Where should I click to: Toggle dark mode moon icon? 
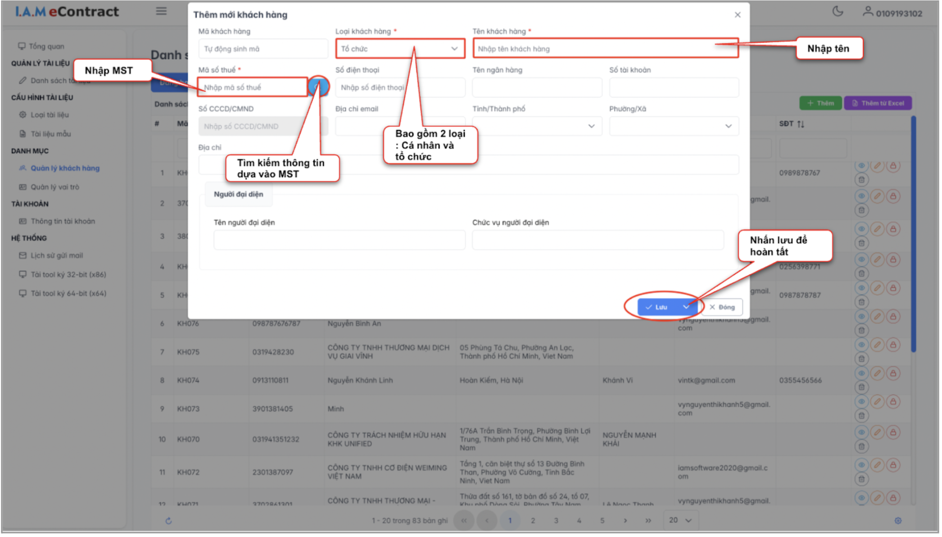pyautogui.click(x=839, y=12)
